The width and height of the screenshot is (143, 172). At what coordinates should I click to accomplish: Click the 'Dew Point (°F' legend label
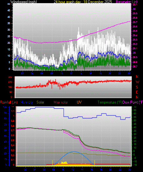133,102
